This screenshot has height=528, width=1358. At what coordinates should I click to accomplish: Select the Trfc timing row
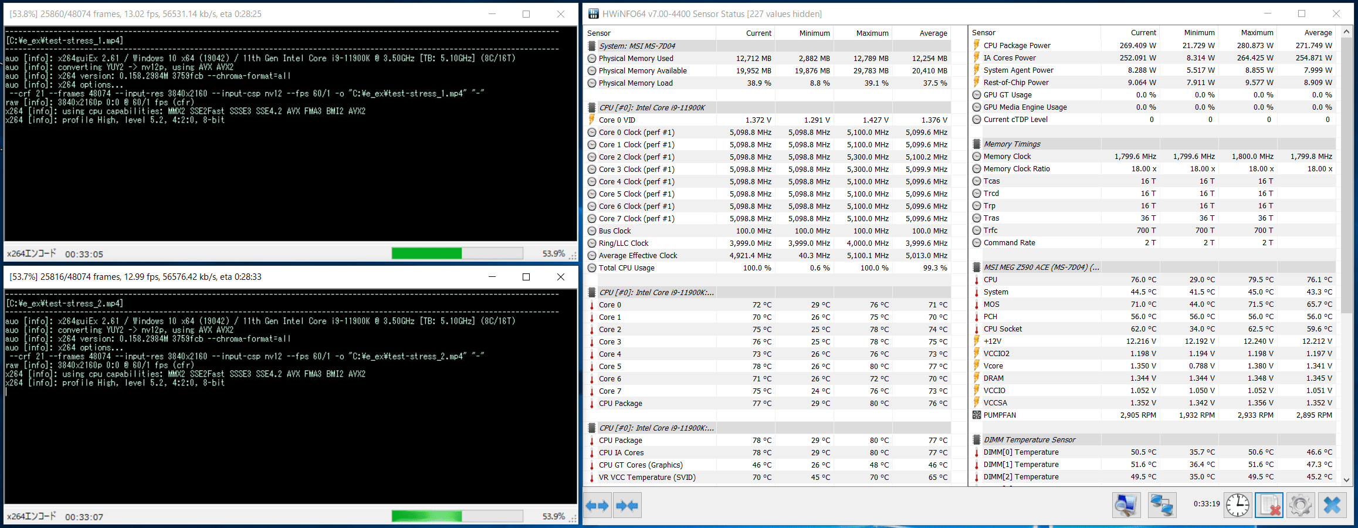point(1153,230)
